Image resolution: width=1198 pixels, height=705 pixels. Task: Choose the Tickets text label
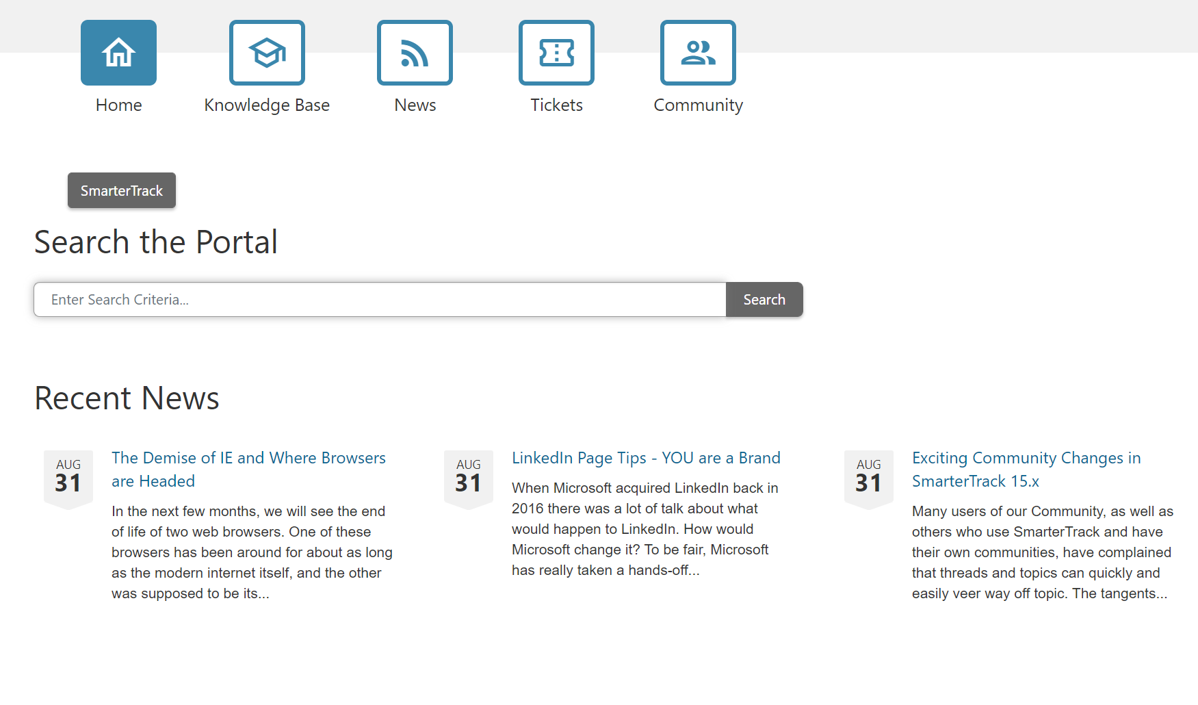click(x=556, y=105)
